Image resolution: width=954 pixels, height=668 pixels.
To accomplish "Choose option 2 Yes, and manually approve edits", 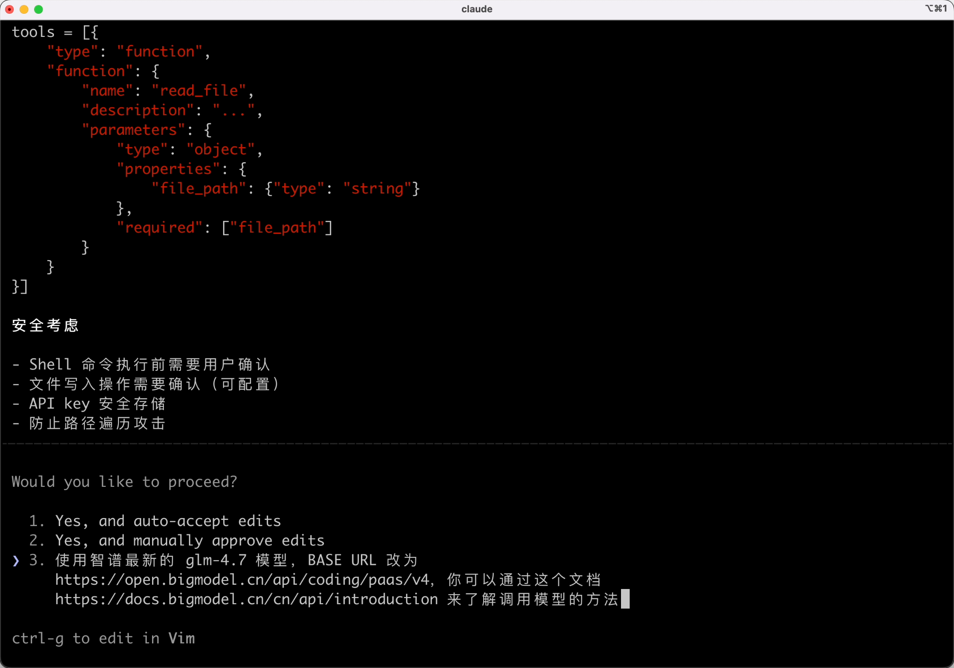I will point(189,541).
